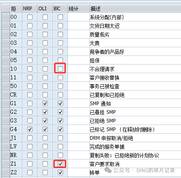Select the description 质量低劣
The width and height of the screenshot is (181, 178).
point(99,35)
